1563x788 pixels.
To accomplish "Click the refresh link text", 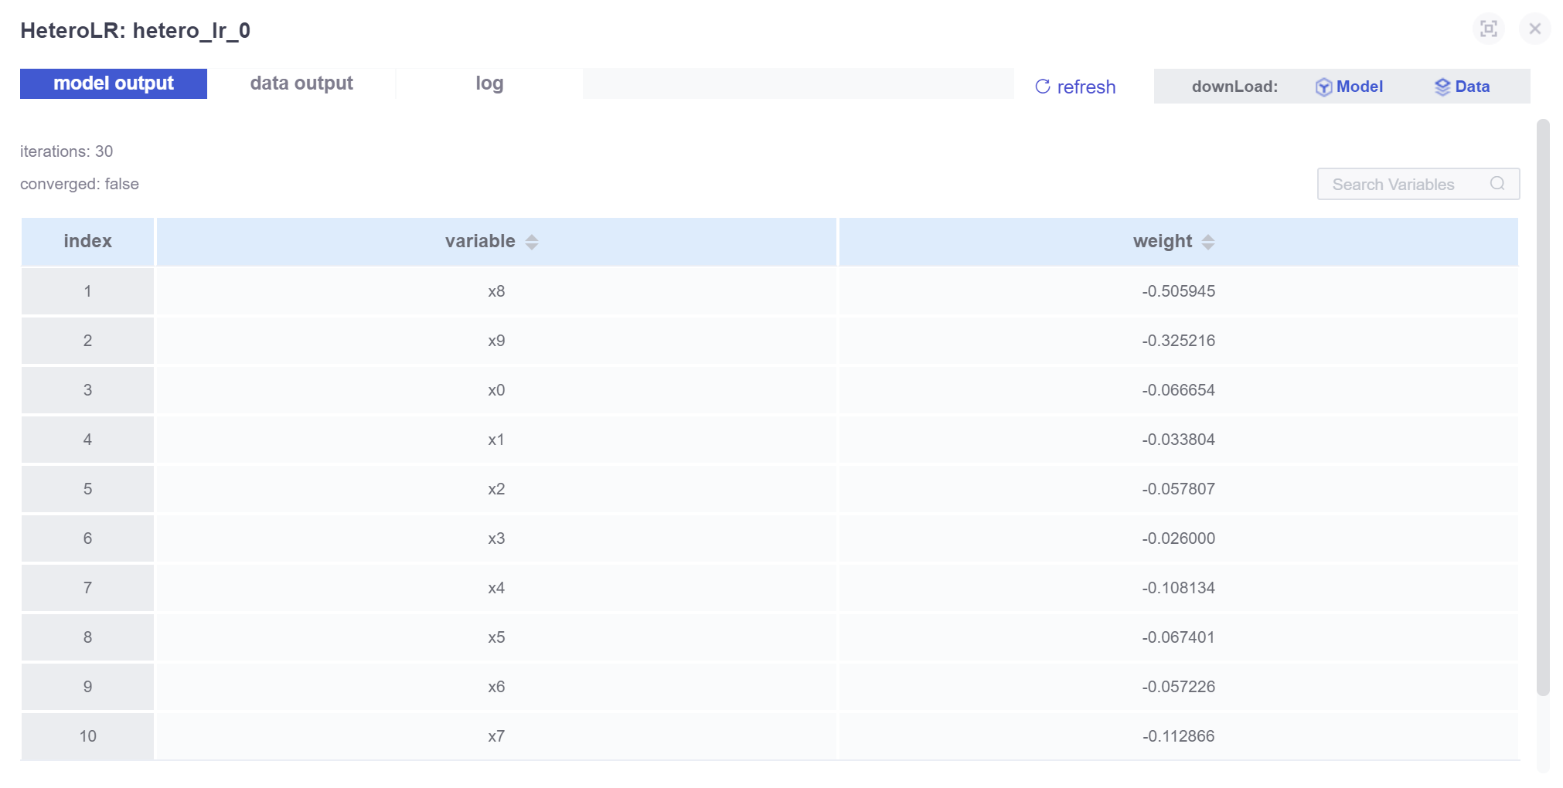I will pos(1086,87).
